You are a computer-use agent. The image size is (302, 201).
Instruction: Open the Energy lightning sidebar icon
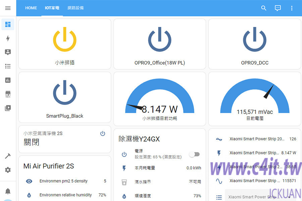(8, 38)
